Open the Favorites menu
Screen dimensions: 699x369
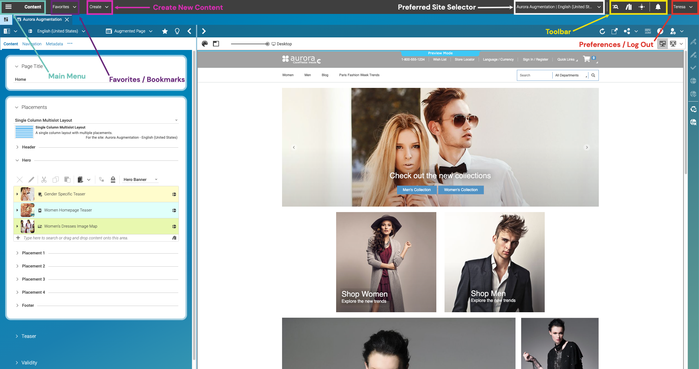tap(64, 7)
